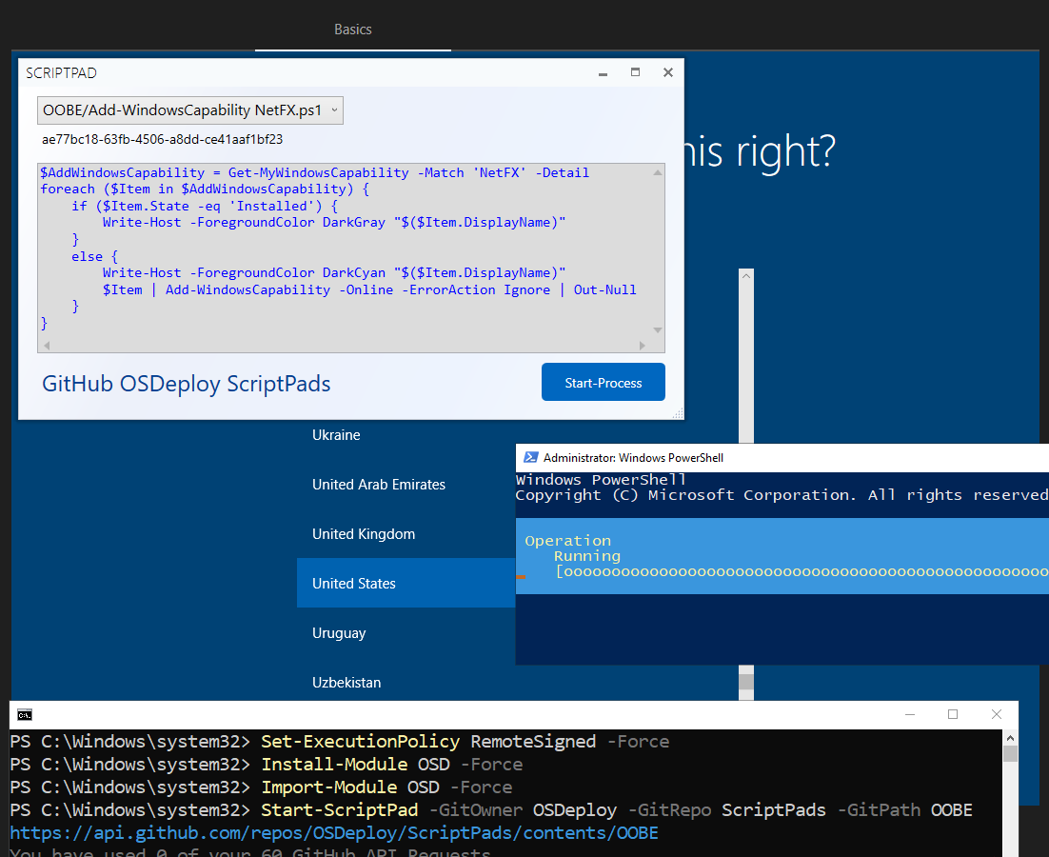The image size is (1049, 857).
Task: Click the Start-Process button
Action: (x=603, y=383)
